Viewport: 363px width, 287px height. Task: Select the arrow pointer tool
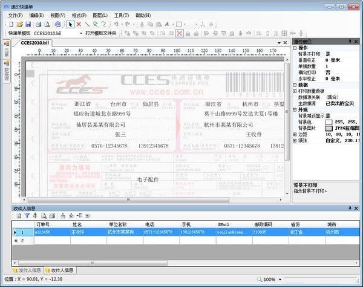coord(70,24)
